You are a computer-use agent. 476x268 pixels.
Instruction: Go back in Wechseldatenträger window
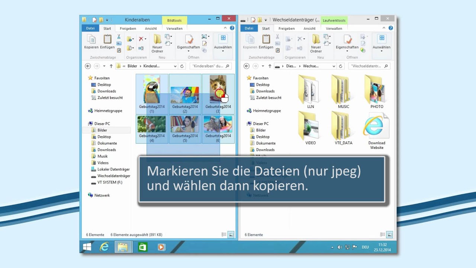(x=246, y=66)
